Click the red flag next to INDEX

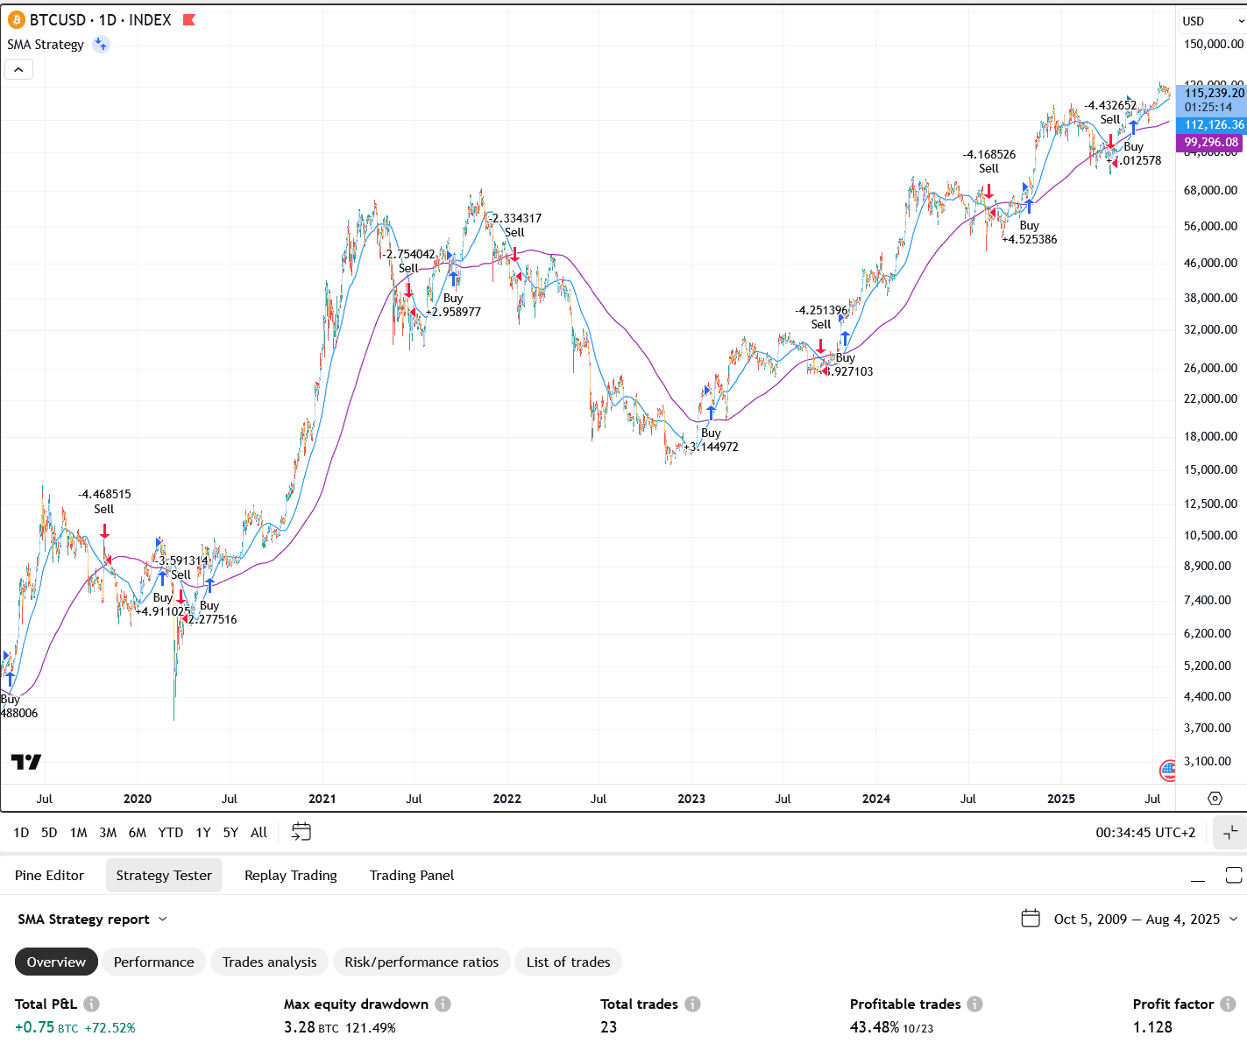188,19
